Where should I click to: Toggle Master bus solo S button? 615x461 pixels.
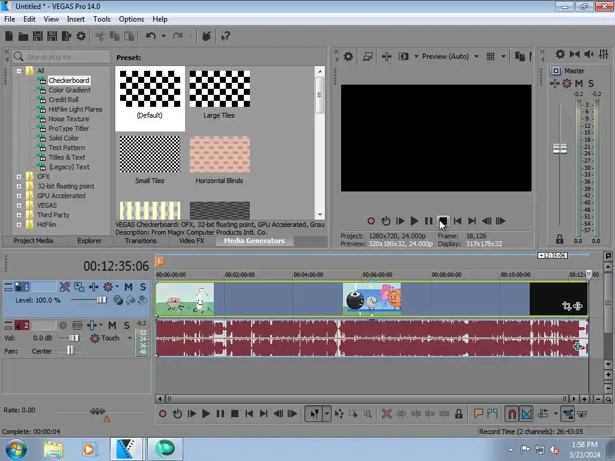click(591, 83)
